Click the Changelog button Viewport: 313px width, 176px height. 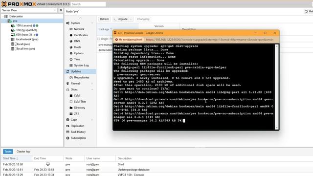[143, 19]
